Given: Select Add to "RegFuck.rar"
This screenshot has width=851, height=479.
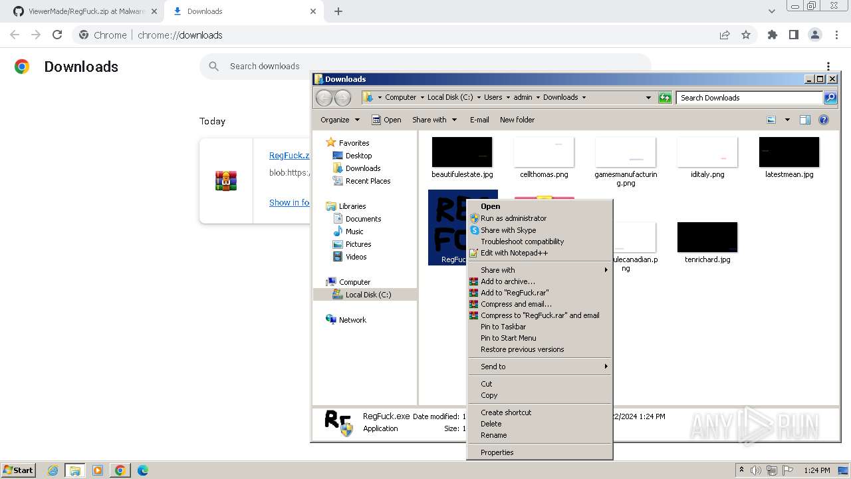Looking at the screenshot, I should coord(539,293).
